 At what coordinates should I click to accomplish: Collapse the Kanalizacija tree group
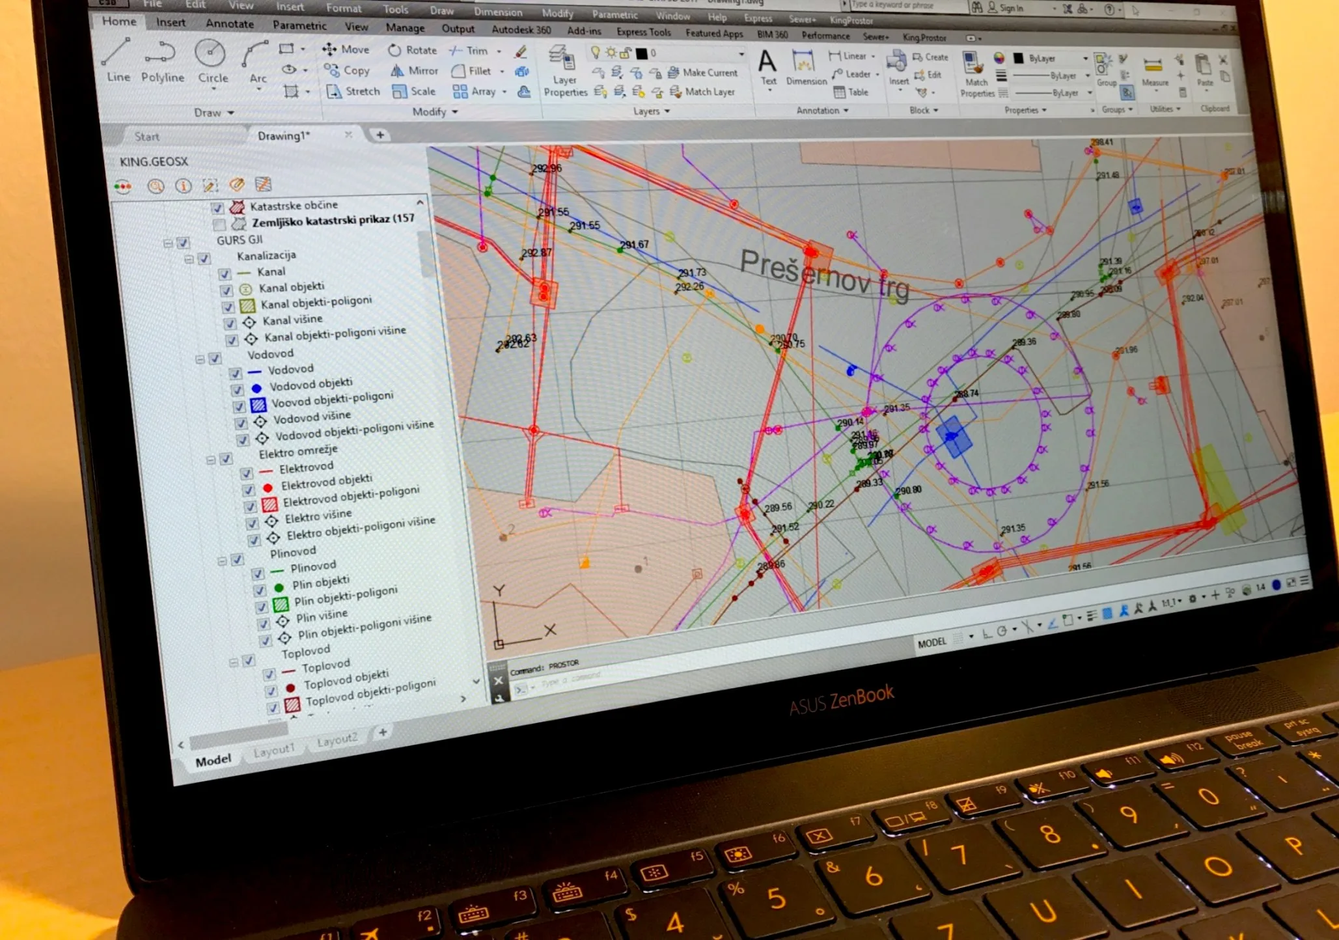tap(189, 259)
